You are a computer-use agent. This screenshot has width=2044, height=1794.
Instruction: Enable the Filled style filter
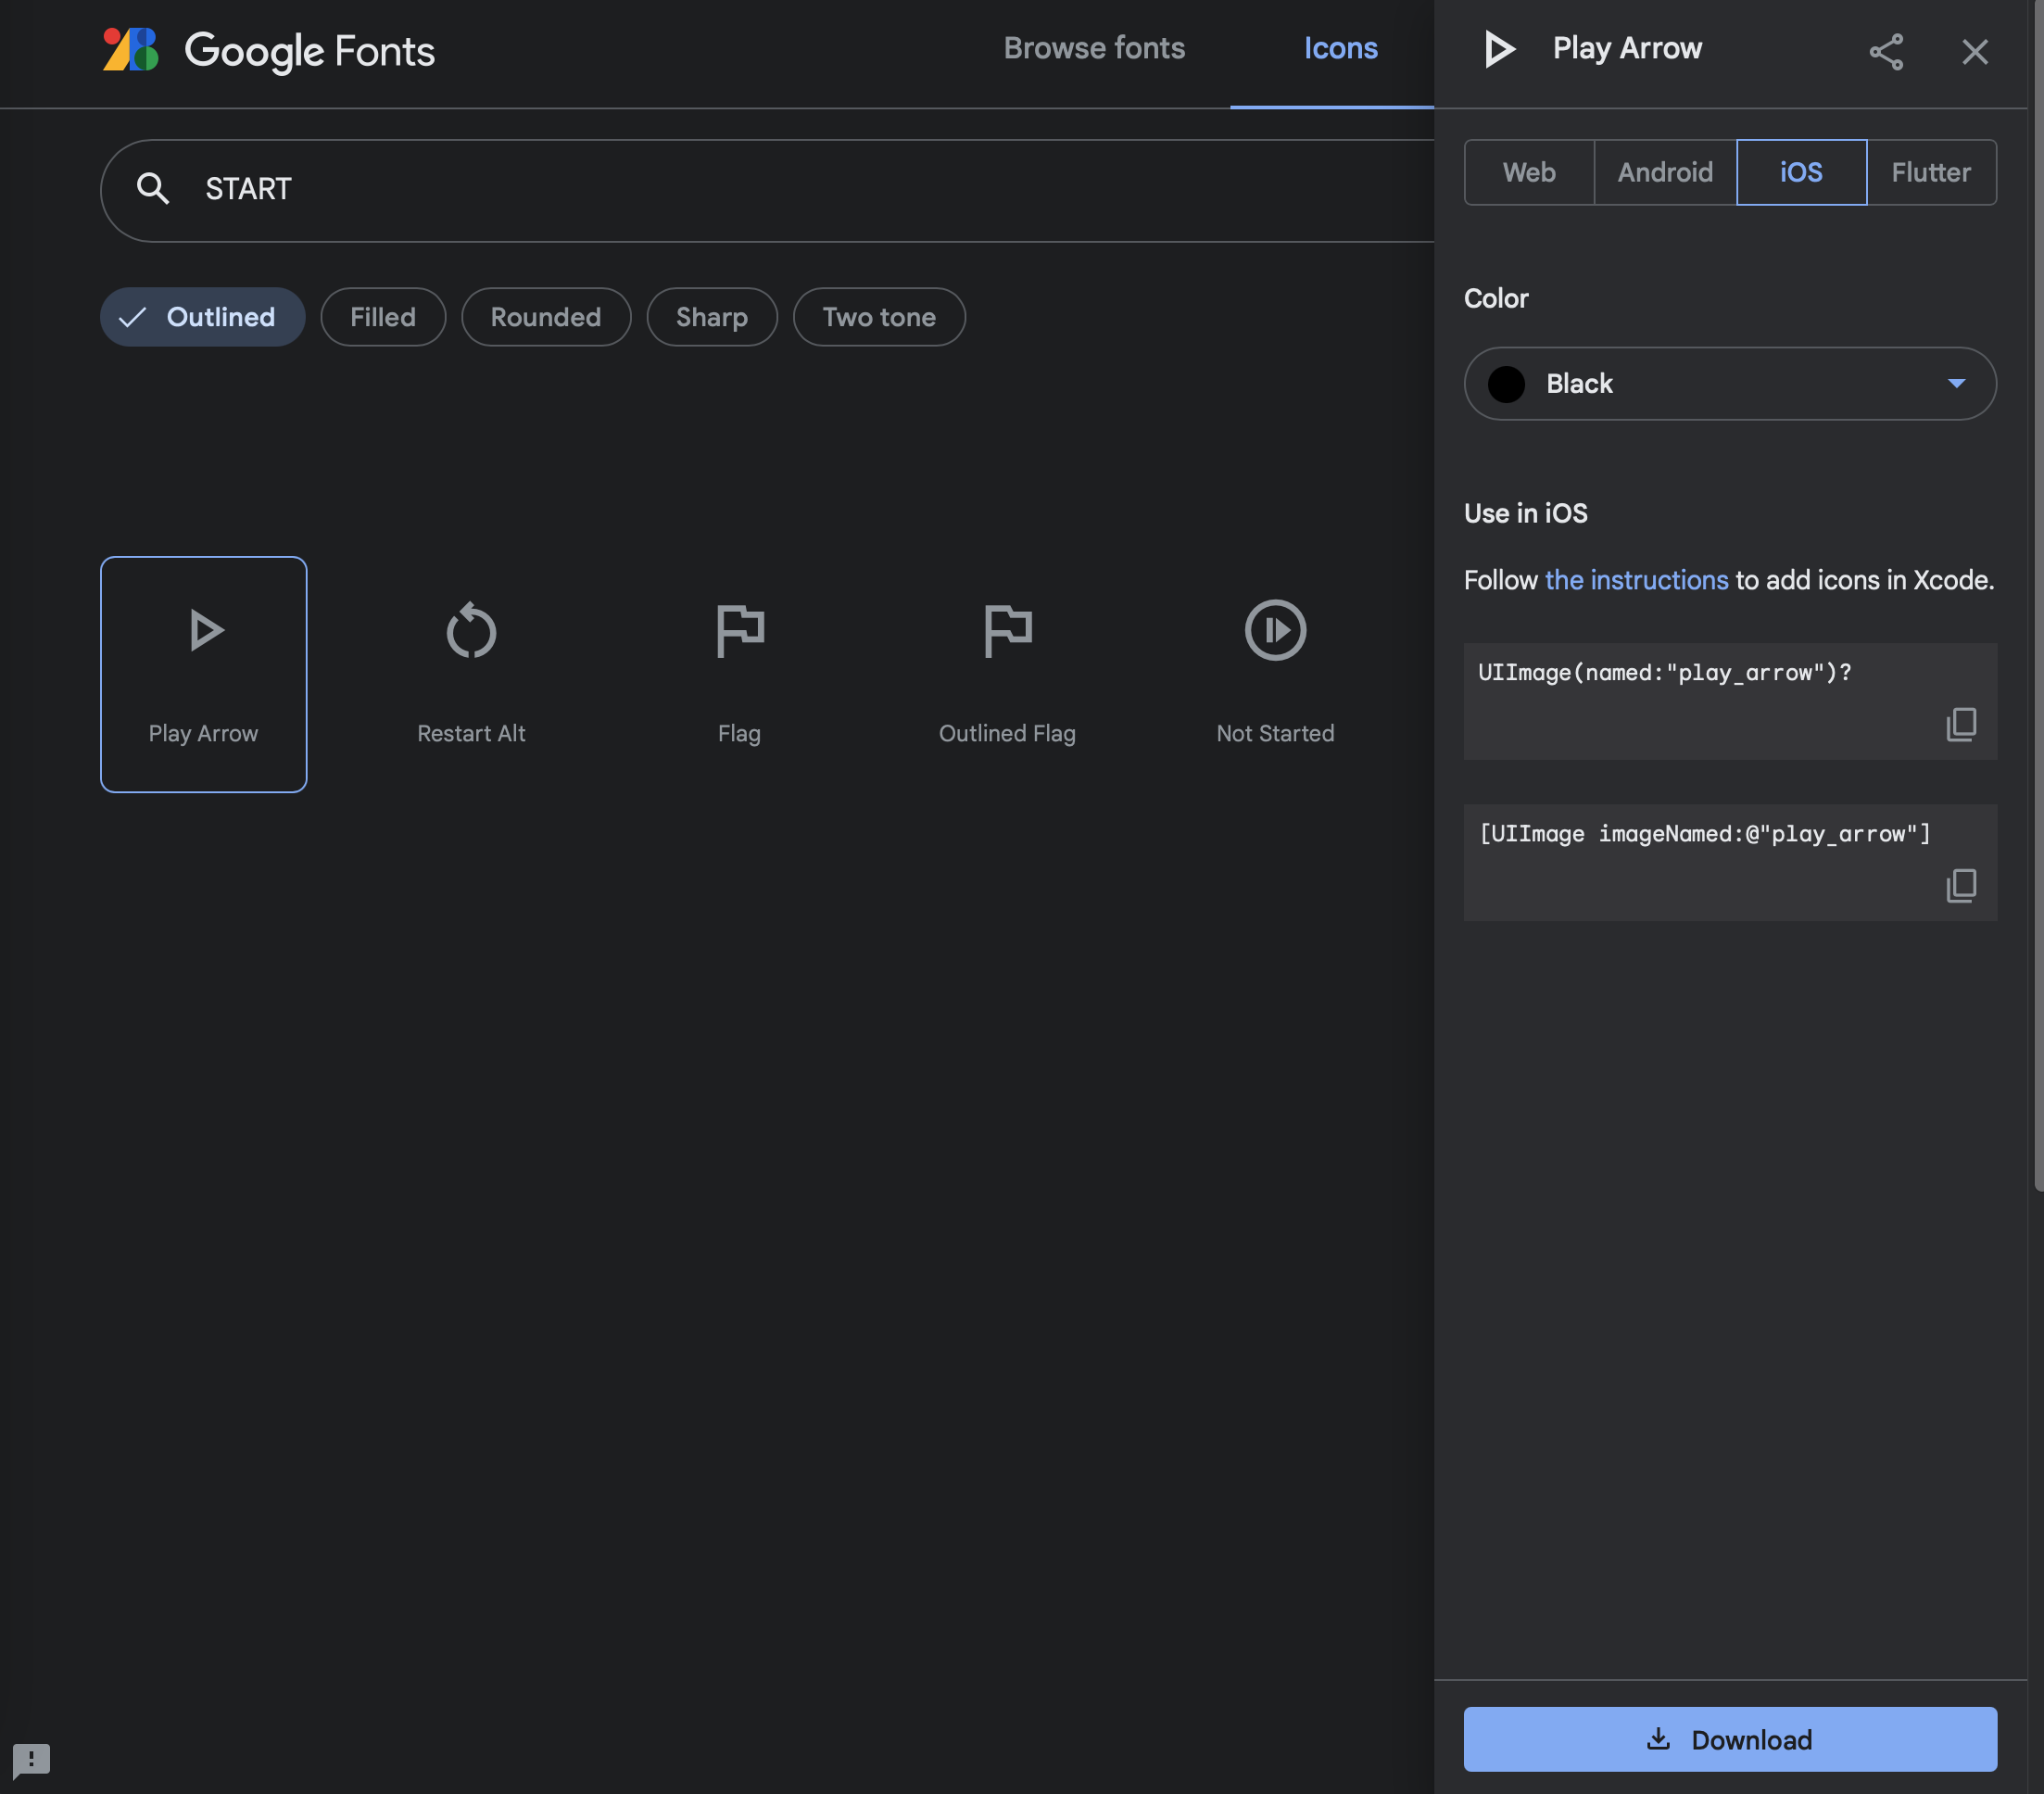[383, 317]
